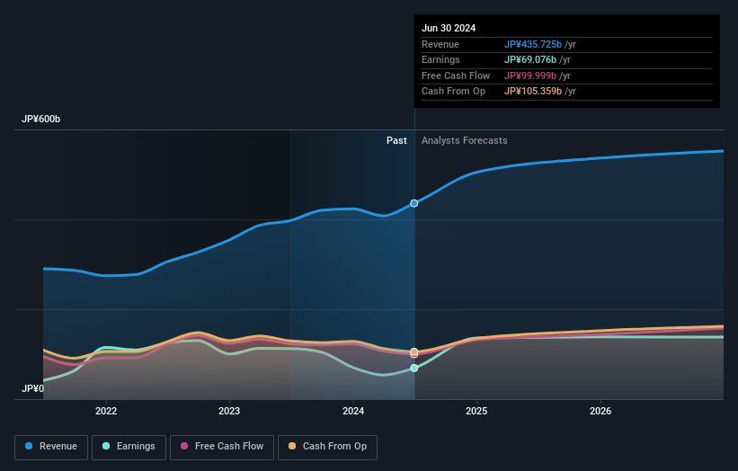Viewport: 738px width, 471px height.
Task: Click the 2023 x-axis label
Action: point(229,411)
